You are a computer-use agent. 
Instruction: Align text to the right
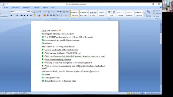51,15
